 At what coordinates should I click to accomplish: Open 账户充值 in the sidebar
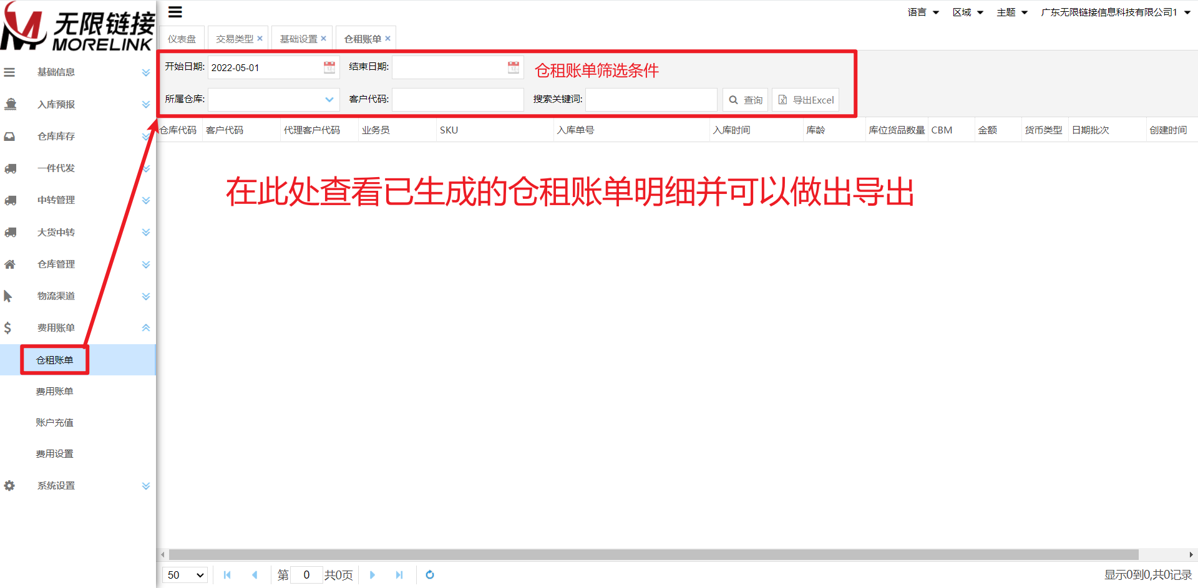(54, 422)
